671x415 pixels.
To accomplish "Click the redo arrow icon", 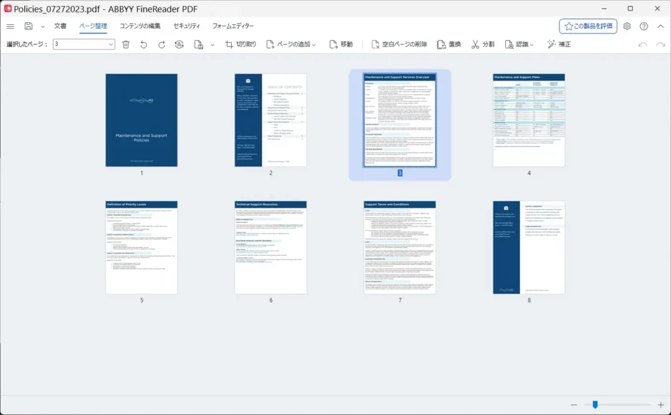I will tap(661, 45).
